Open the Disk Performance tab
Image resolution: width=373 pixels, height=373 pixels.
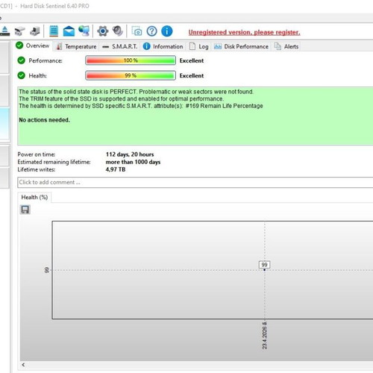(241, 46)
